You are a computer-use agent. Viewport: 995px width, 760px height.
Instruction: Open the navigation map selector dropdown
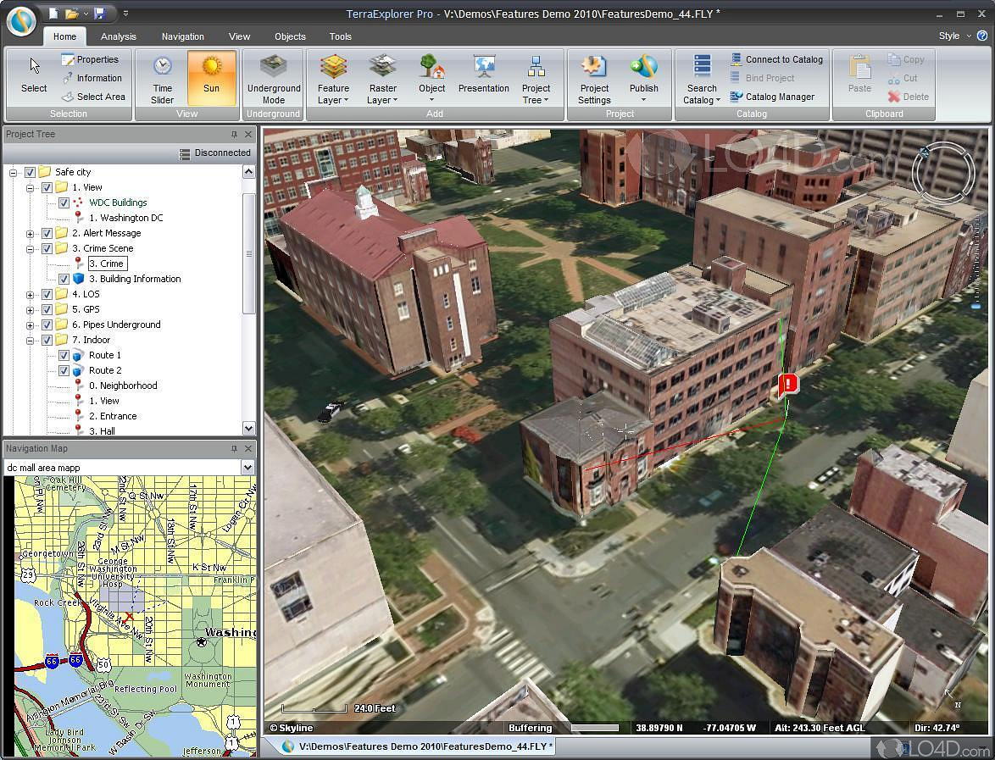tap(247, 467)
